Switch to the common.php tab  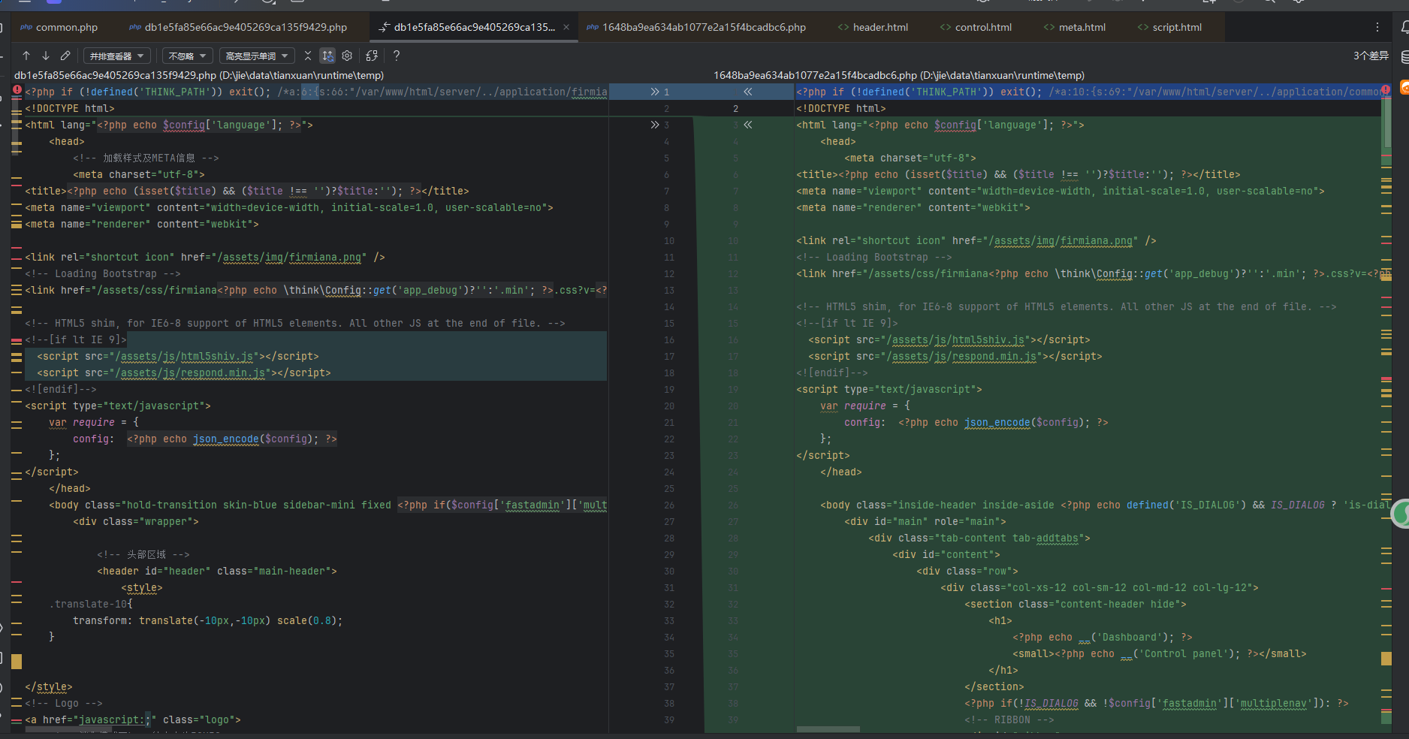tap(59, 27)
